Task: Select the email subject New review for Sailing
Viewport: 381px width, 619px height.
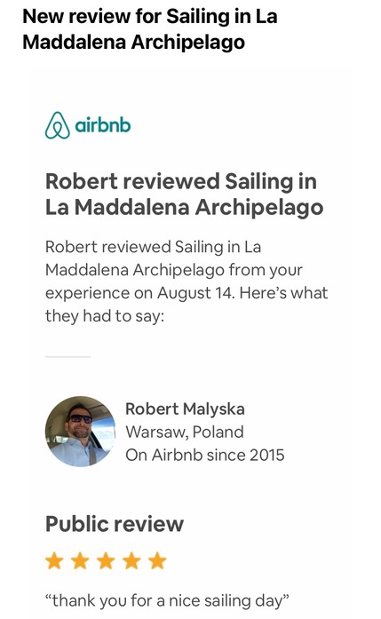Action: click(x=150, y=29)
